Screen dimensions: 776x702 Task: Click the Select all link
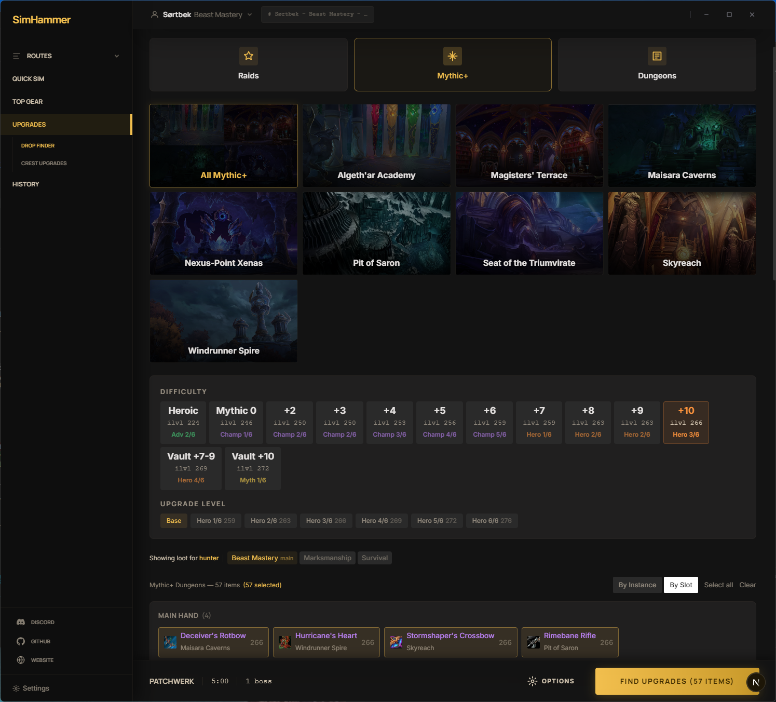(718, 585)
